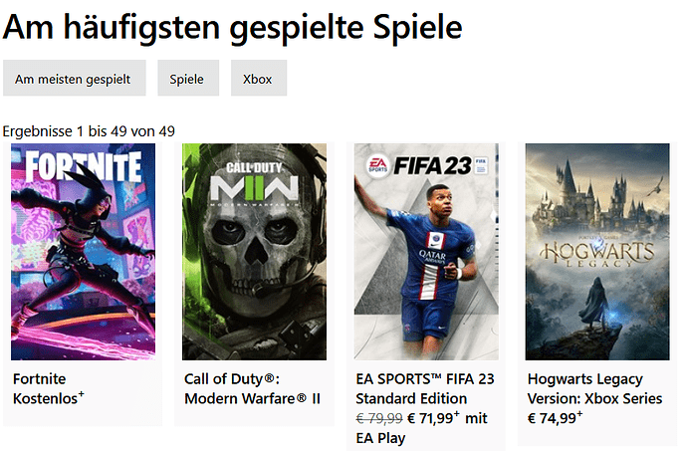Click the € 71,99 discounted FIFA price
This screenshot has width=687, height=451.
tap(434, 418)
